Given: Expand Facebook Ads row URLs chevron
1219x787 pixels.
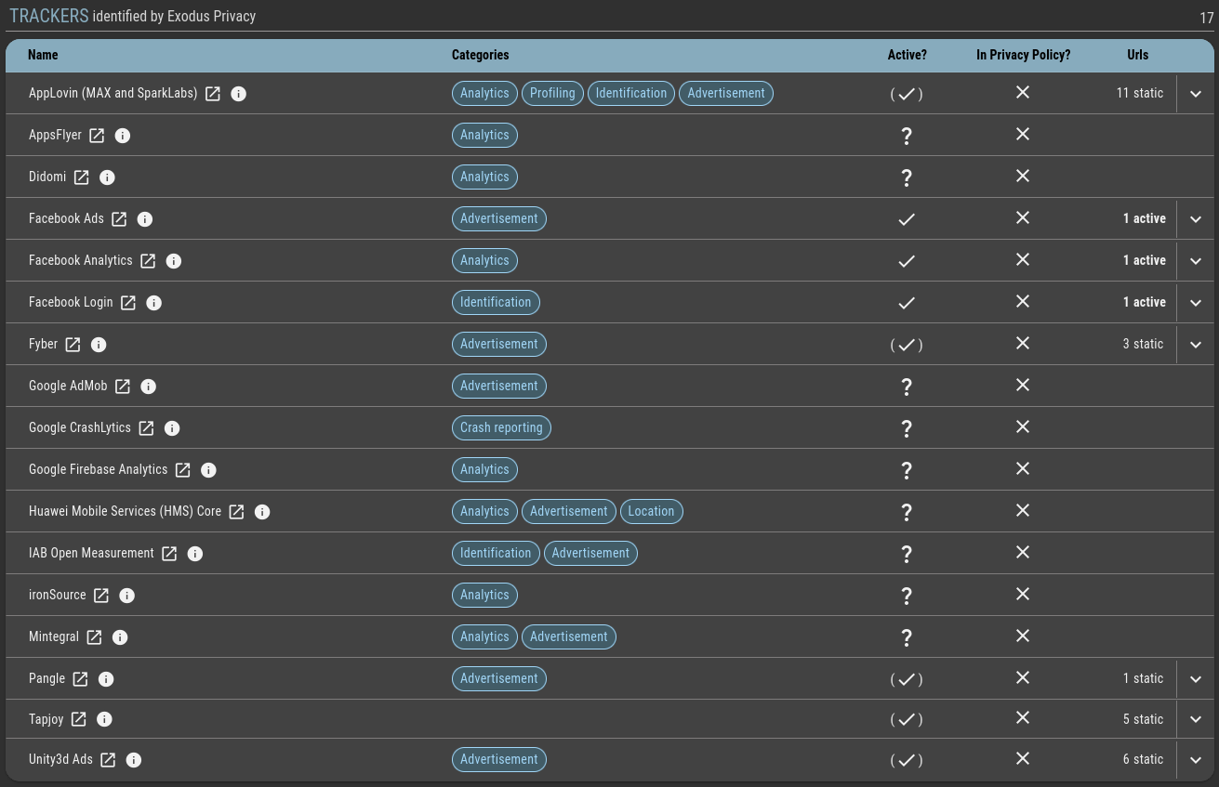Looking at the screenshot, I should pyautogui.click(x=1196, y=219).
